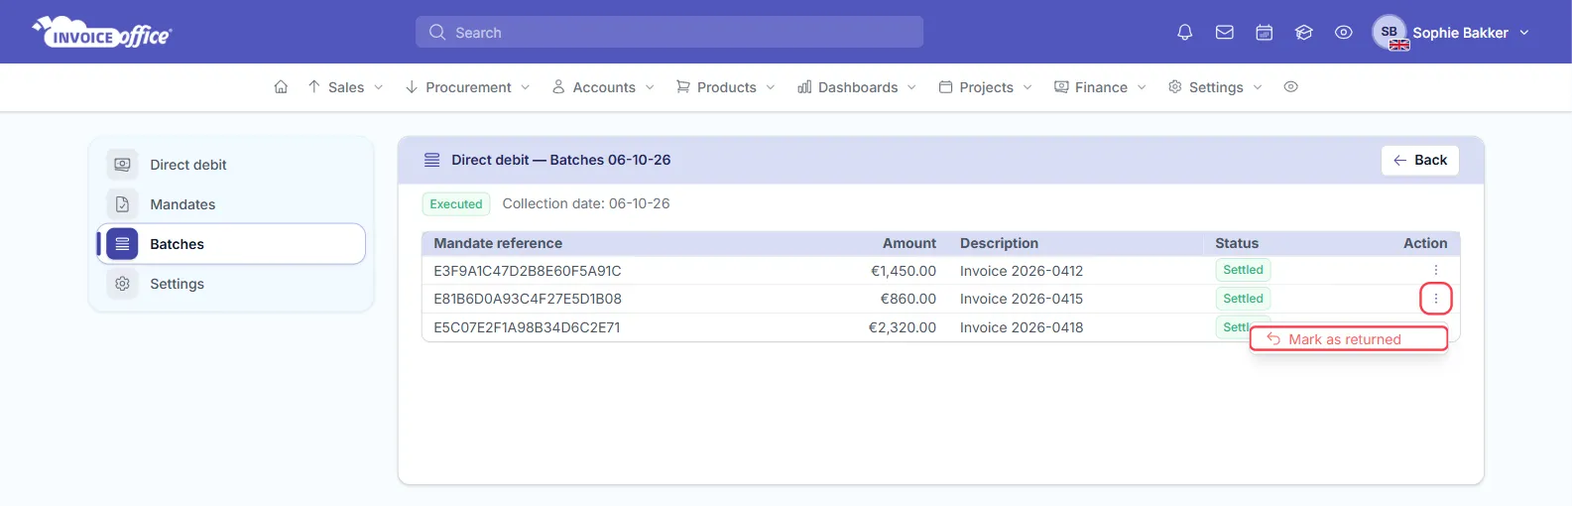Go to home icon in navigation
Image resolution: width=1572 pixels, height=506 pixels.
281,87
